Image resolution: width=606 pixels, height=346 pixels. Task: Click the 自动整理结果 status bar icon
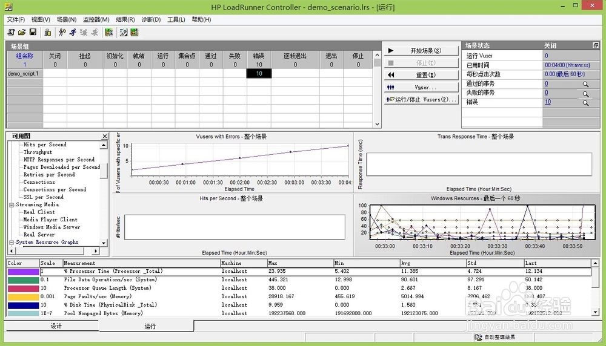(x=478, y=337)
